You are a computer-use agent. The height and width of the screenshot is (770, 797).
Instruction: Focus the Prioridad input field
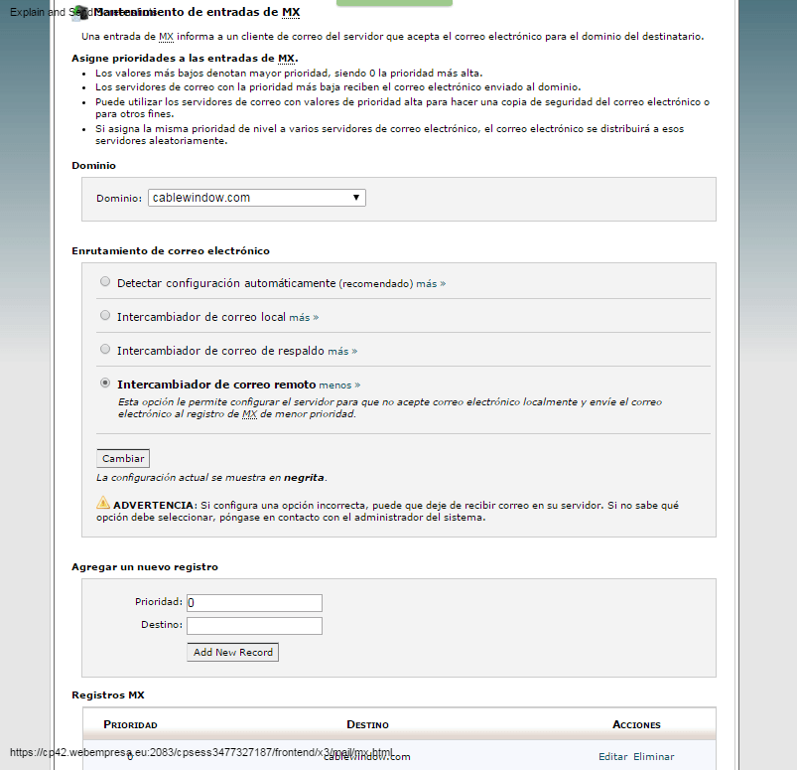(254, 603)
